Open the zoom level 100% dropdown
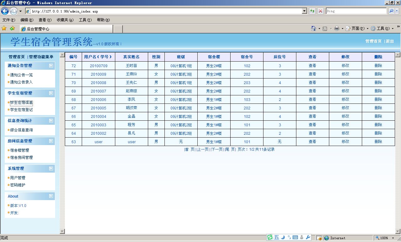 point(393,238)
